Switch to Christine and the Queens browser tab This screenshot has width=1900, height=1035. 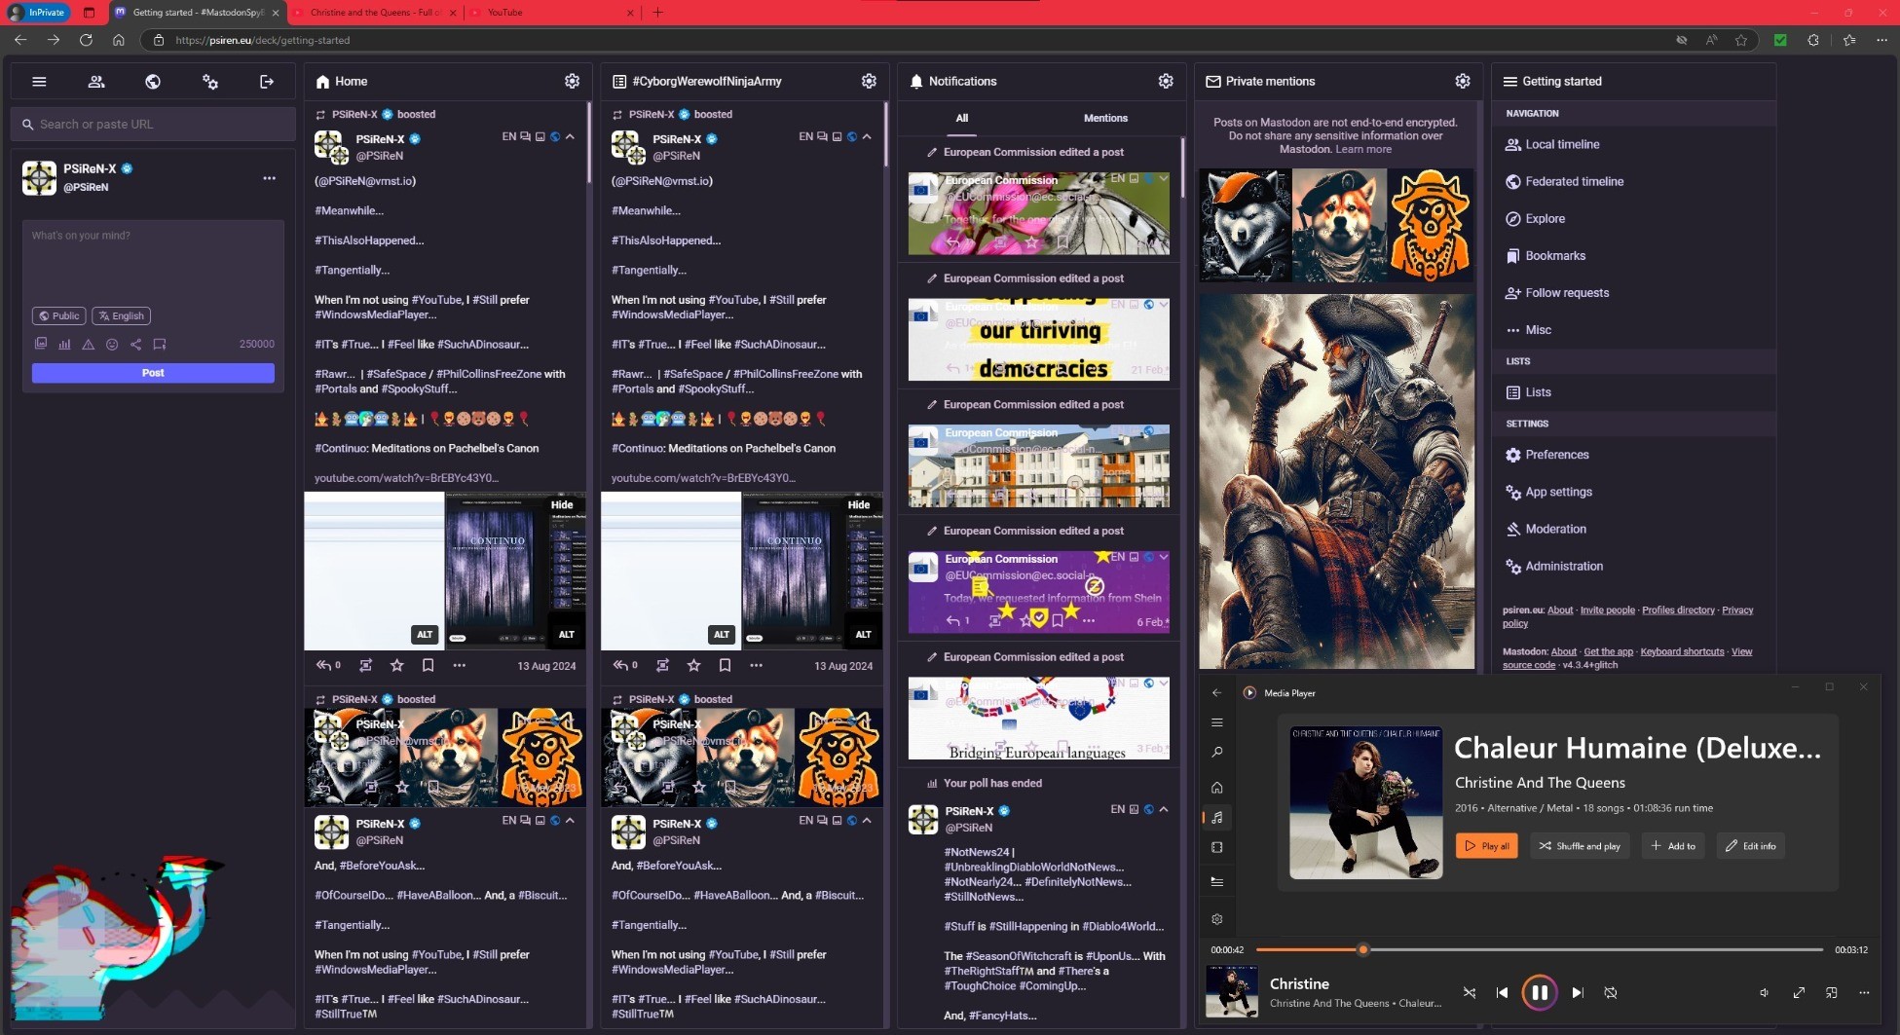375,13
